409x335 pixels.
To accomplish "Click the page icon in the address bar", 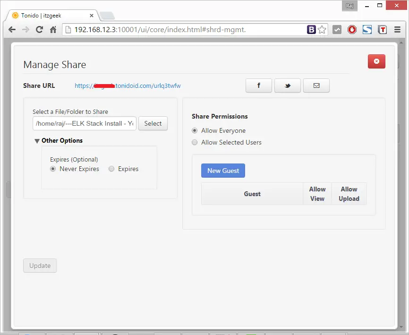I will [x=68, y=30].
